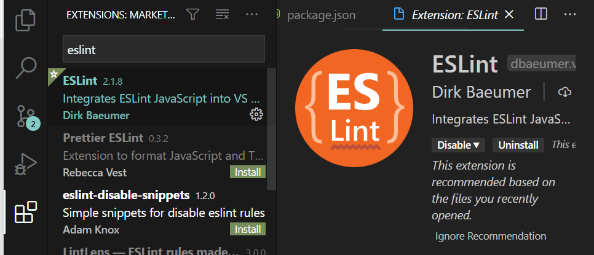Open Source Control view with the 2 badge
594x255 pixels.
pyautogui.click(x=27, y=117)
